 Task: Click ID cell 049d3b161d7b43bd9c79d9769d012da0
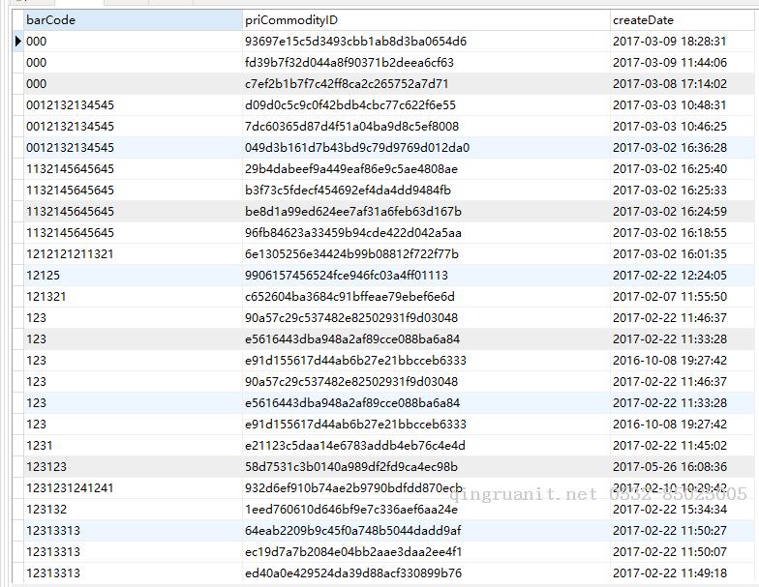click(356, 148)
